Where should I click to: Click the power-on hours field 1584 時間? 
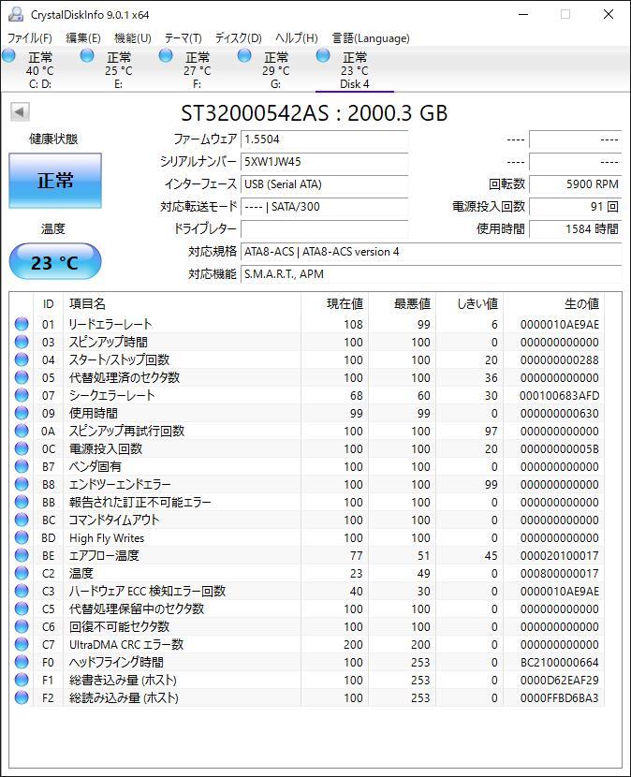point(576,229)
